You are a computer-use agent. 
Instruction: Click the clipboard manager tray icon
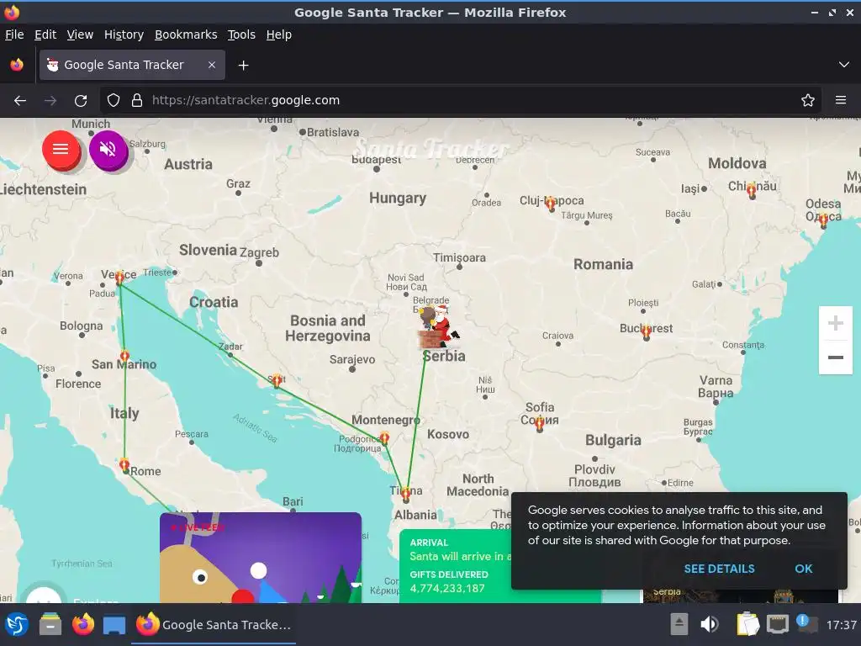747,624
